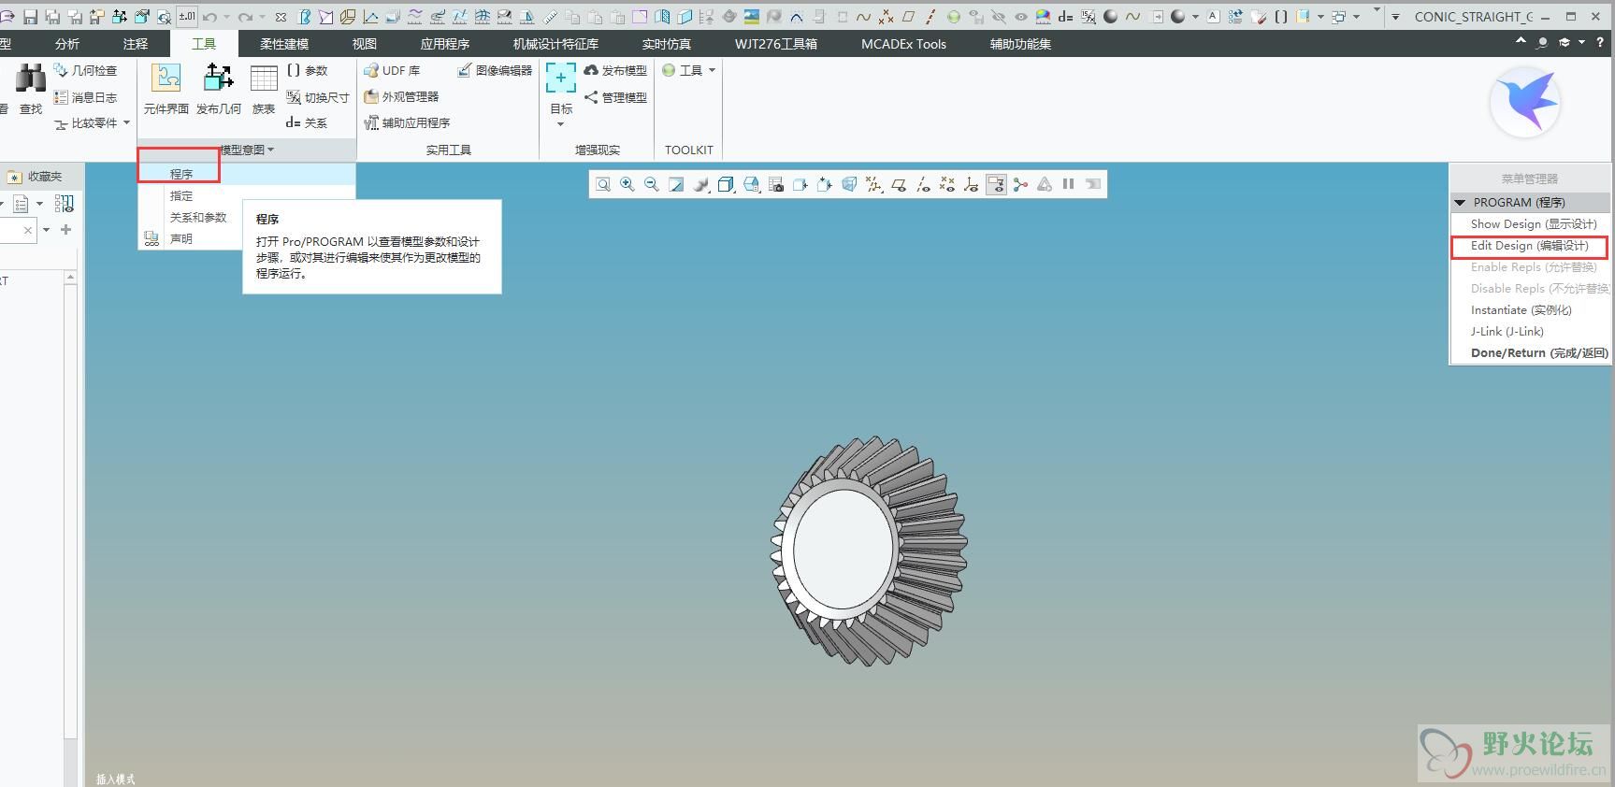This screenshot has width=1615, height=787.
Task: Toggle axis display in graphics toolbar
Action: coord(923,184)
